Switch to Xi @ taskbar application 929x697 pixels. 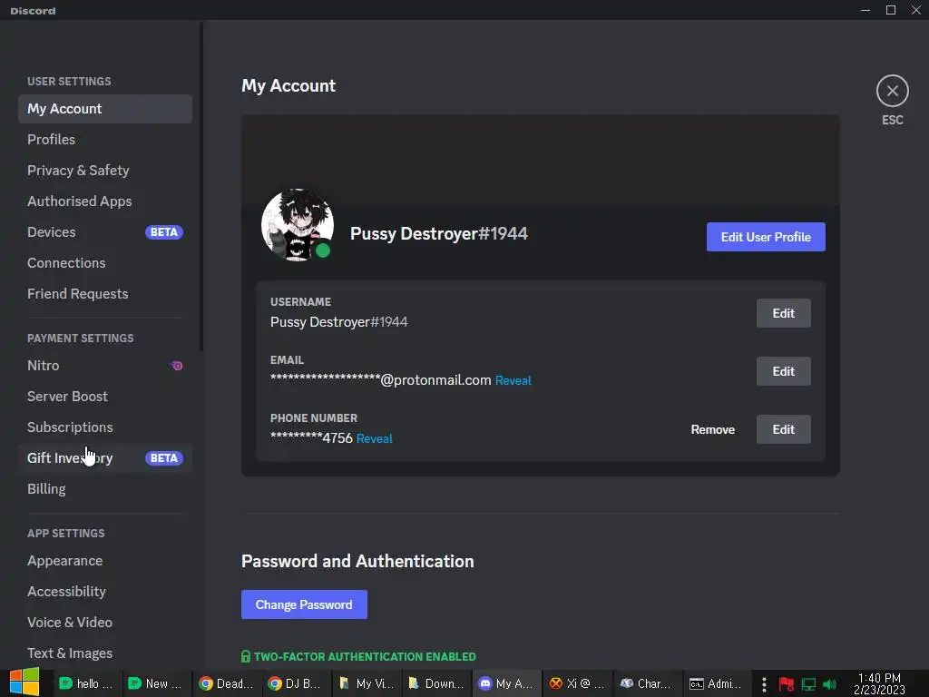point(576,683)
